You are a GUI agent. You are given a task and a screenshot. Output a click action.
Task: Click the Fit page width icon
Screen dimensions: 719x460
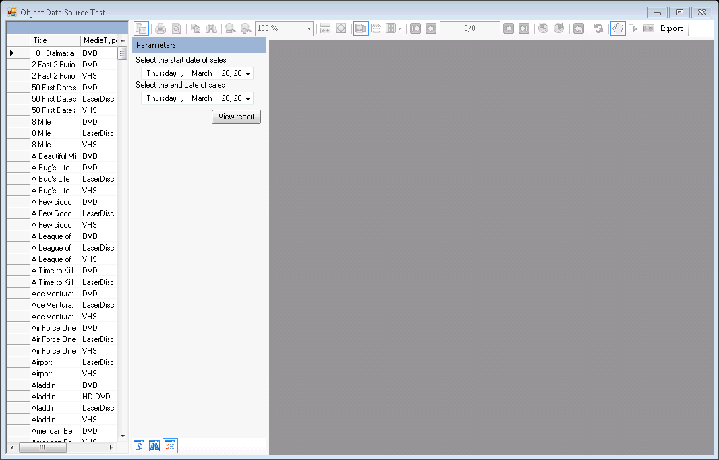[x=325, y=28]
